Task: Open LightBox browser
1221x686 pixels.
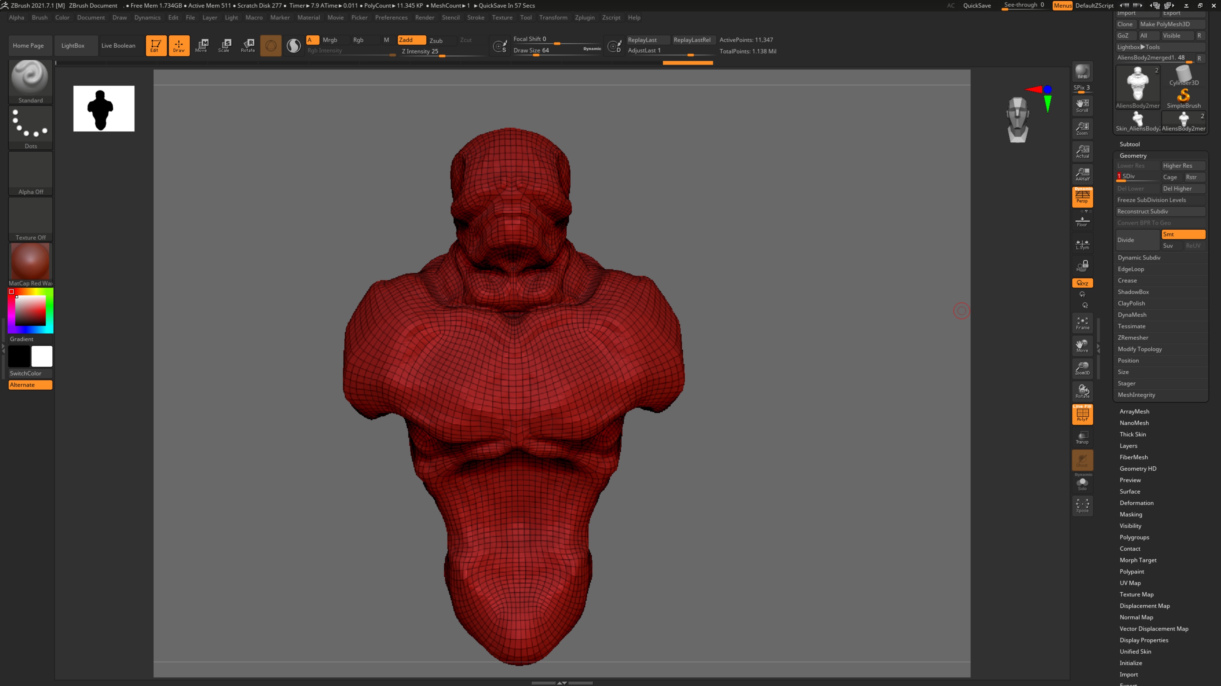Action: tap(73, 45)
